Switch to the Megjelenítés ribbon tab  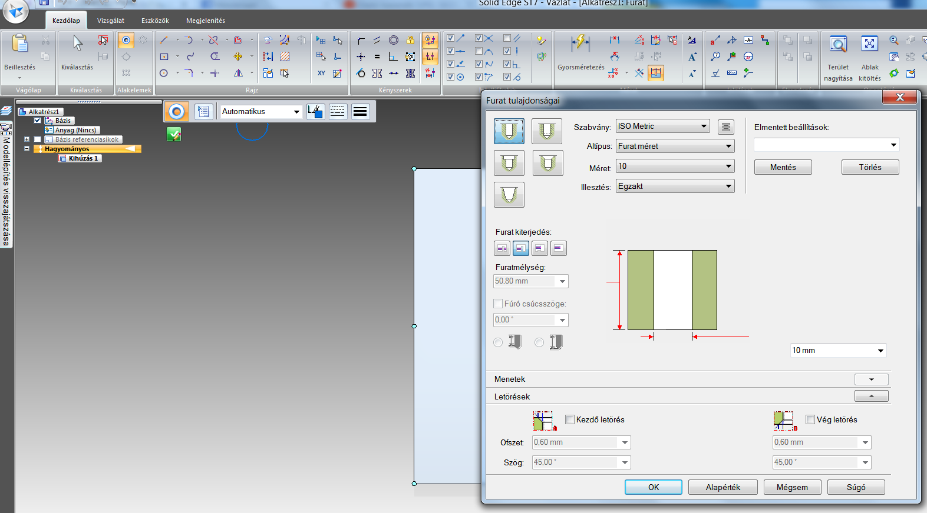[x=206, y=21]
